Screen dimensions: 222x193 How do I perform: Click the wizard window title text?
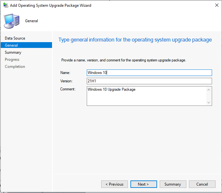click(50, 5)
